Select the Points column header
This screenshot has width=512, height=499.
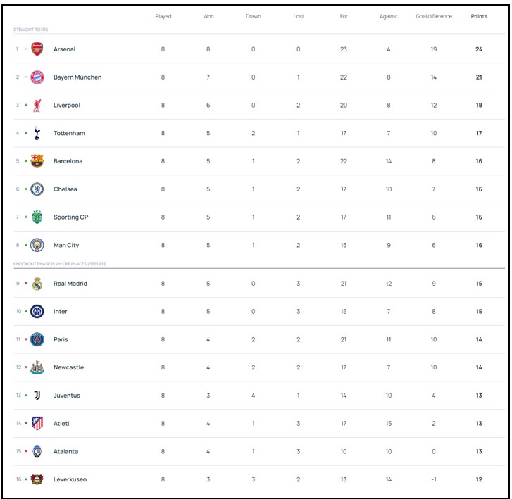coord(479,16)
